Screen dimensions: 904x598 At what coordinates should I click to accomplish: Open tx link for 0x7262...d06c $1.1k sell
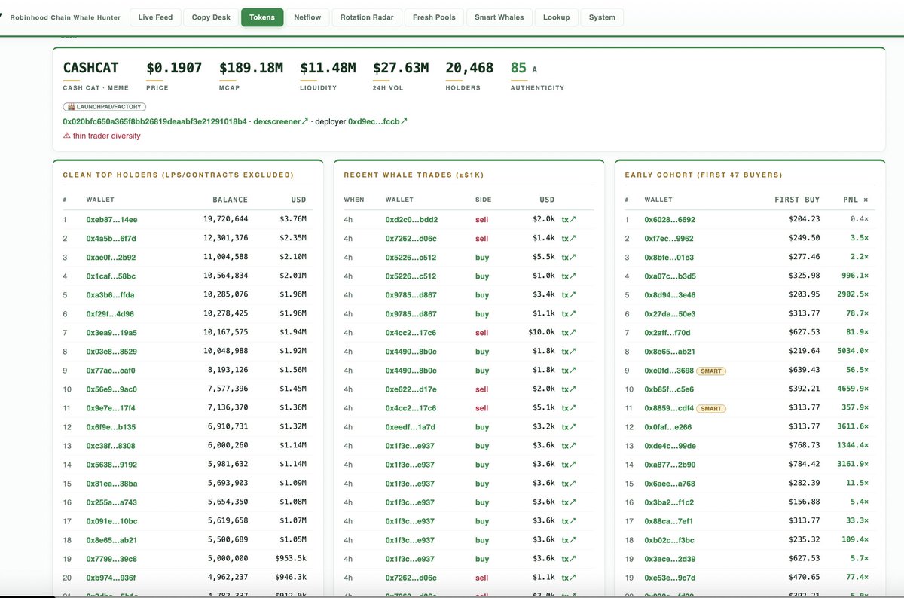coord(569,578)
